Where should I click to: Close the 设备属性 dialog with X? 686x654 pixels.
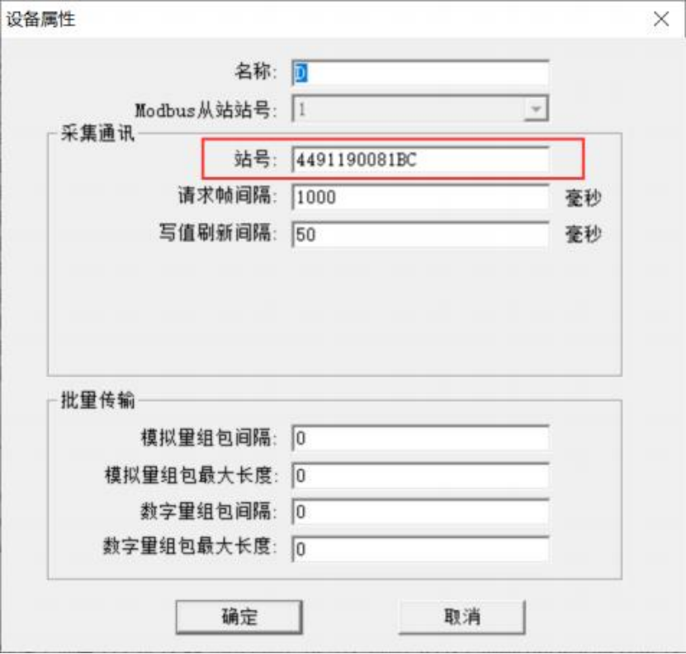(x=661, y=19)
